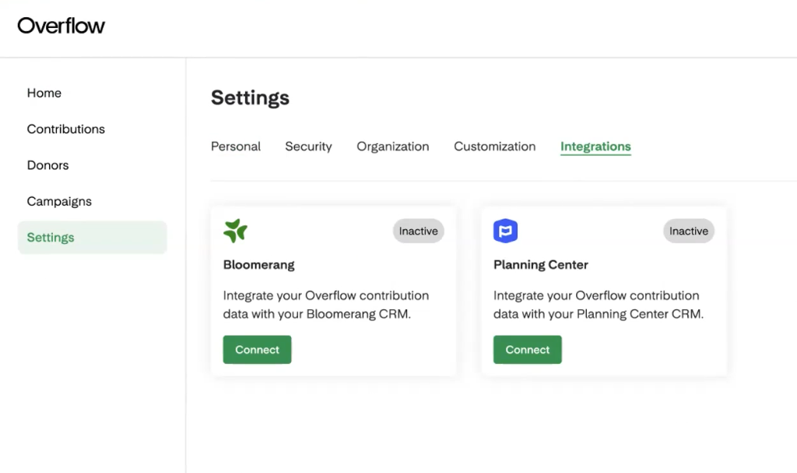Click Inactive status badge on Planning Center card

tap(688, 231)
